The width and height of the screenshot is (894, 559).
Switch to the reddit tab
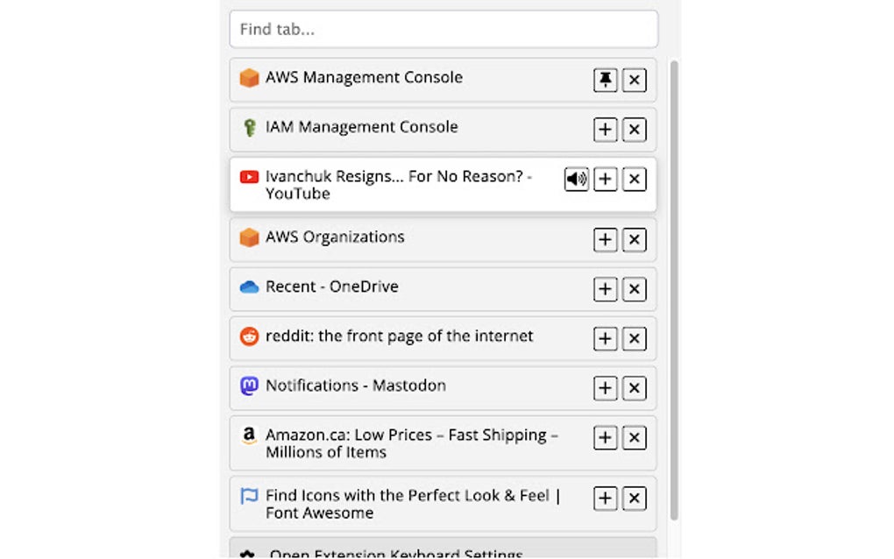[x=412, y=336]
